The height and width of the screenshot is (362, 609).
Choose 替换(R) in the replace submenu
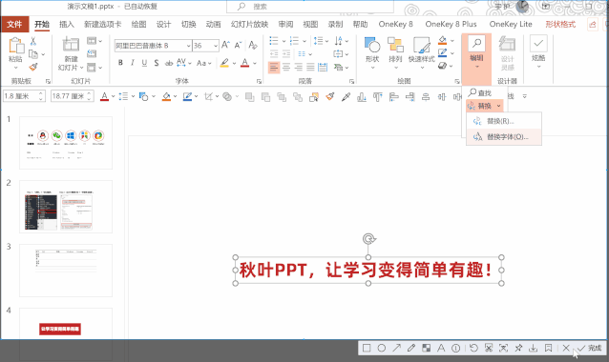click(x=504, y=121)
